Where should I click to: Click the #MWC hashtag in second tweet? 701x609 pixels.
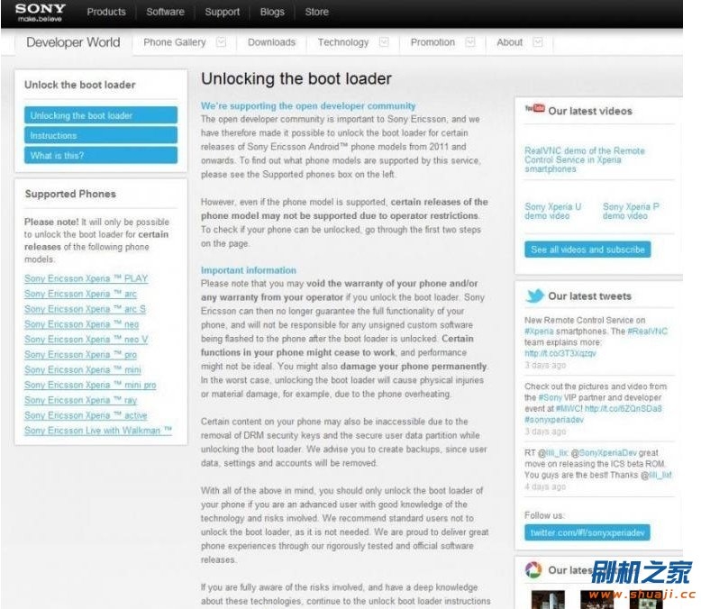(568, 409)
